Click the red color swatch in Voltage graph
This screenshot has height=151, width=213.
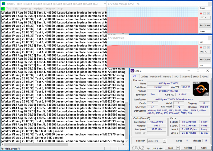click(201, 14)
